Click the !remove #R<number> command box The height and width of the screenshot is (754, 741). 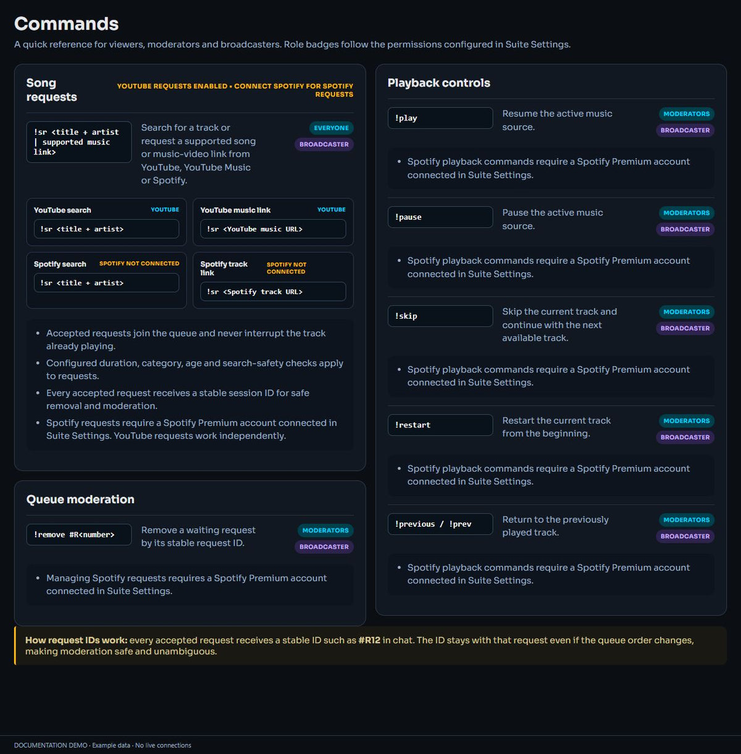point(78,535)
